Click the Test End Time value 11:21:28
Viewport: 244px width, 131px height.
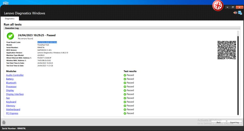coord(45,66)
